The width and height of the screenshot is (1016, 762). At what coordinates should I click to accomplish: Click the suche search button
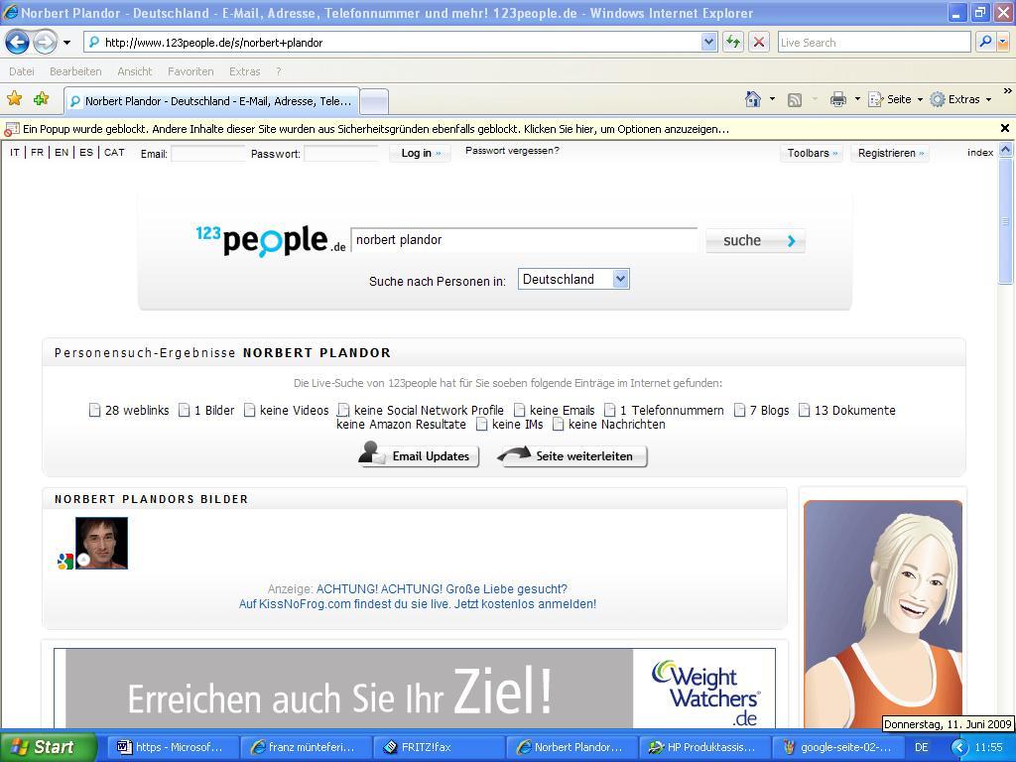tap(755, 240)
